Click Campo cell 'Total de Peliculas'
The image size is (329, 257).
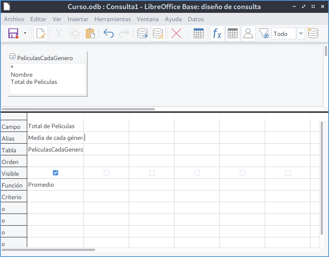tap(56, 126)
